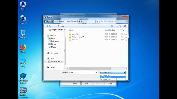Click the Tempo breadcrumb in the address bar
177x99 pixels.
(x=62, y=21)
